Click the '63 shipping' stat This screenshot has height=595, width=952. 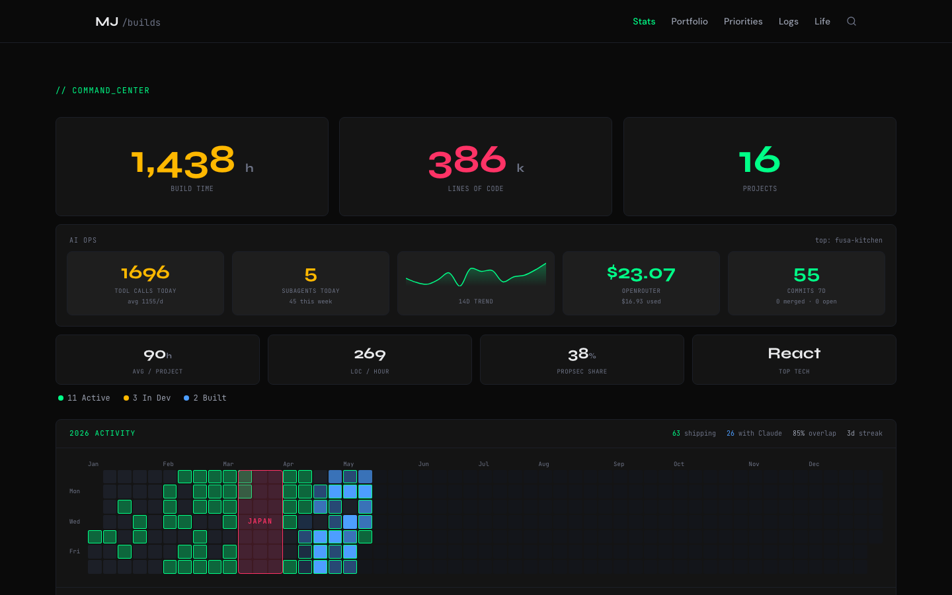pyautogui.click(x=694, y=434)
